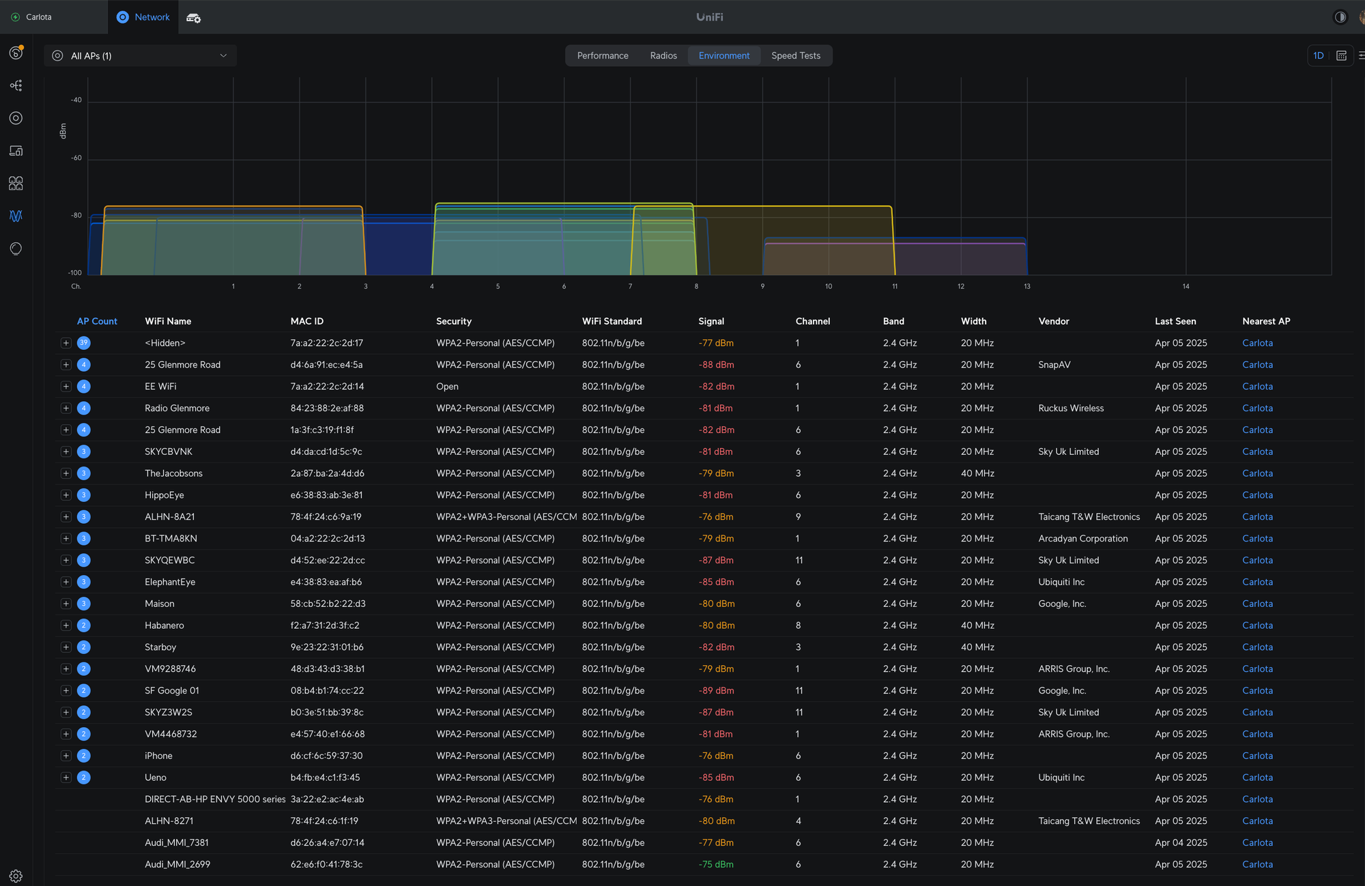Switch to the Speed Tests tab
1365x886 pixels.
(x=795, y=56)
